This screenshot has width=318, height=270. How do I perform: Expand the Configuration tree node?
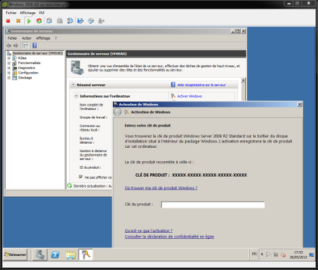tap(9, 73)
